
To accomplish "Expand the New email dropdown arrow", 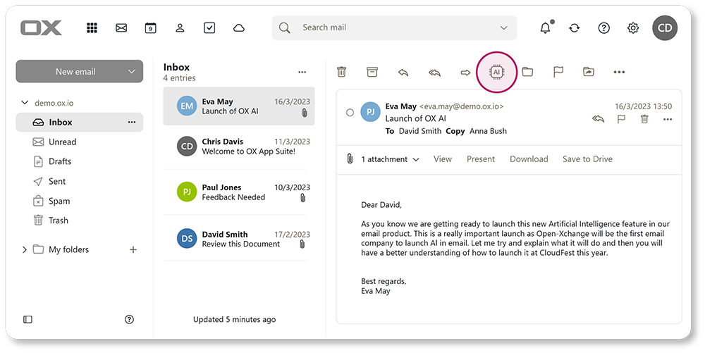I will (131, 72).
